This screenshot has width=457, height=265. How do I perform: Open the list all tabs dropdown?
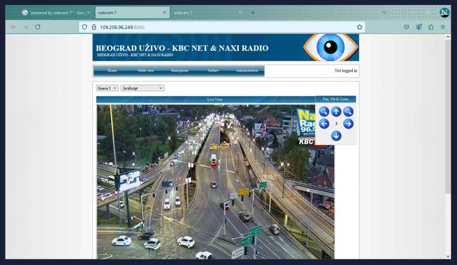pyautogui.click(x=384, y=12)
